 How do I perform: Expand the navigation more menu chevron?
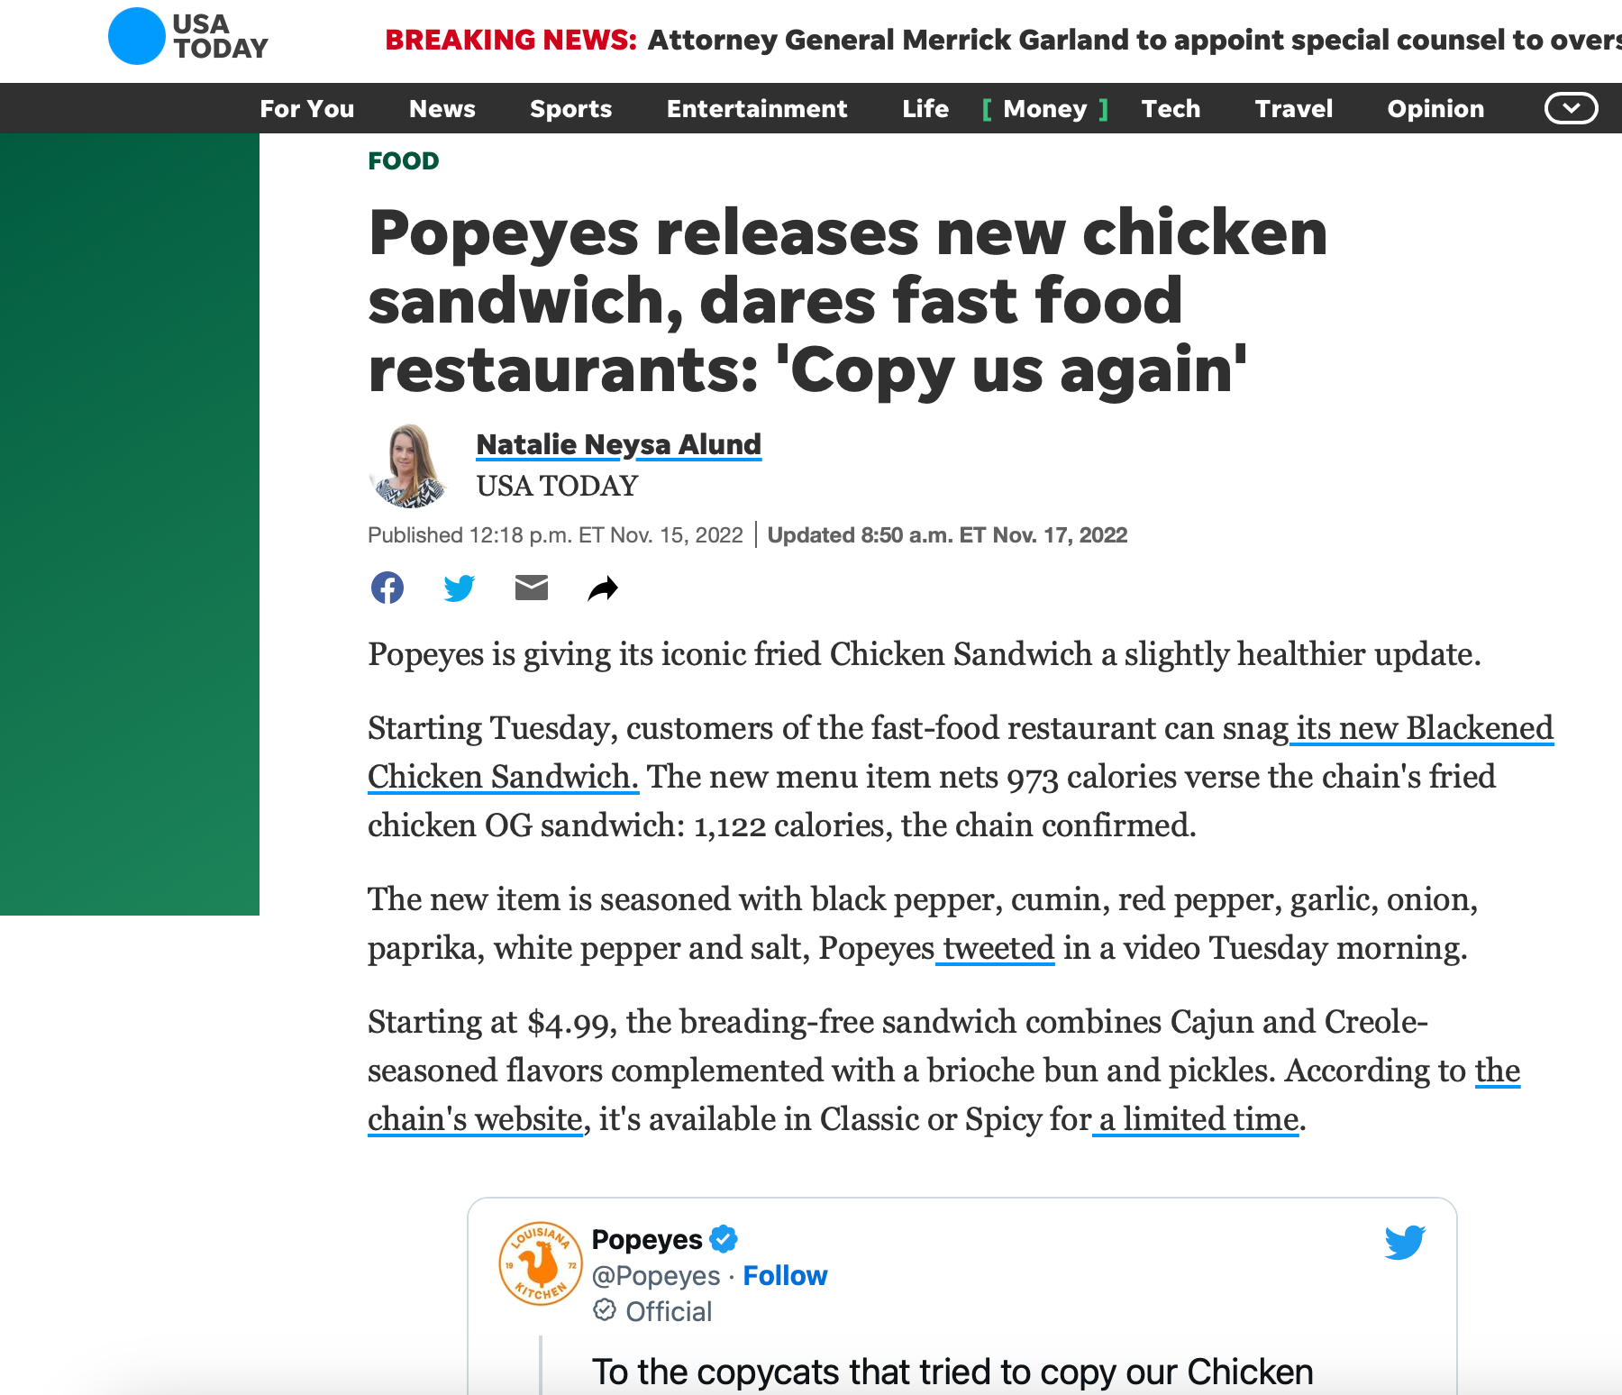pos(1571,108)
